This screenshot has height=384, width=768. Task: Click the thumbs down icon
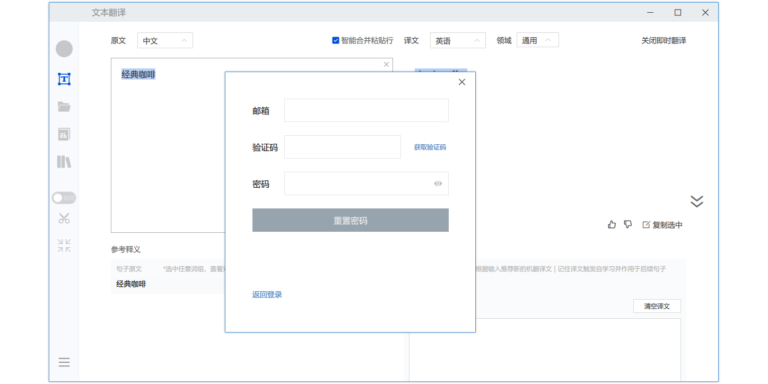628,224
